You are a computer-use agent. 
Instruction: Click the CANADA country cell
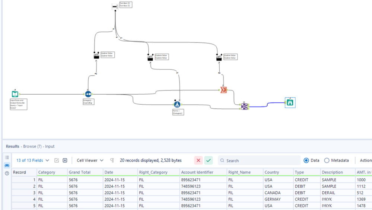[x=278, y=192]
